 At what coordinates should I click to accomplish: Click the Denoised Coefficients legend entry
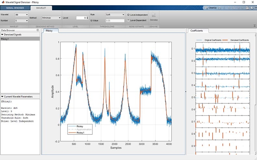click(x=236, y=40)
